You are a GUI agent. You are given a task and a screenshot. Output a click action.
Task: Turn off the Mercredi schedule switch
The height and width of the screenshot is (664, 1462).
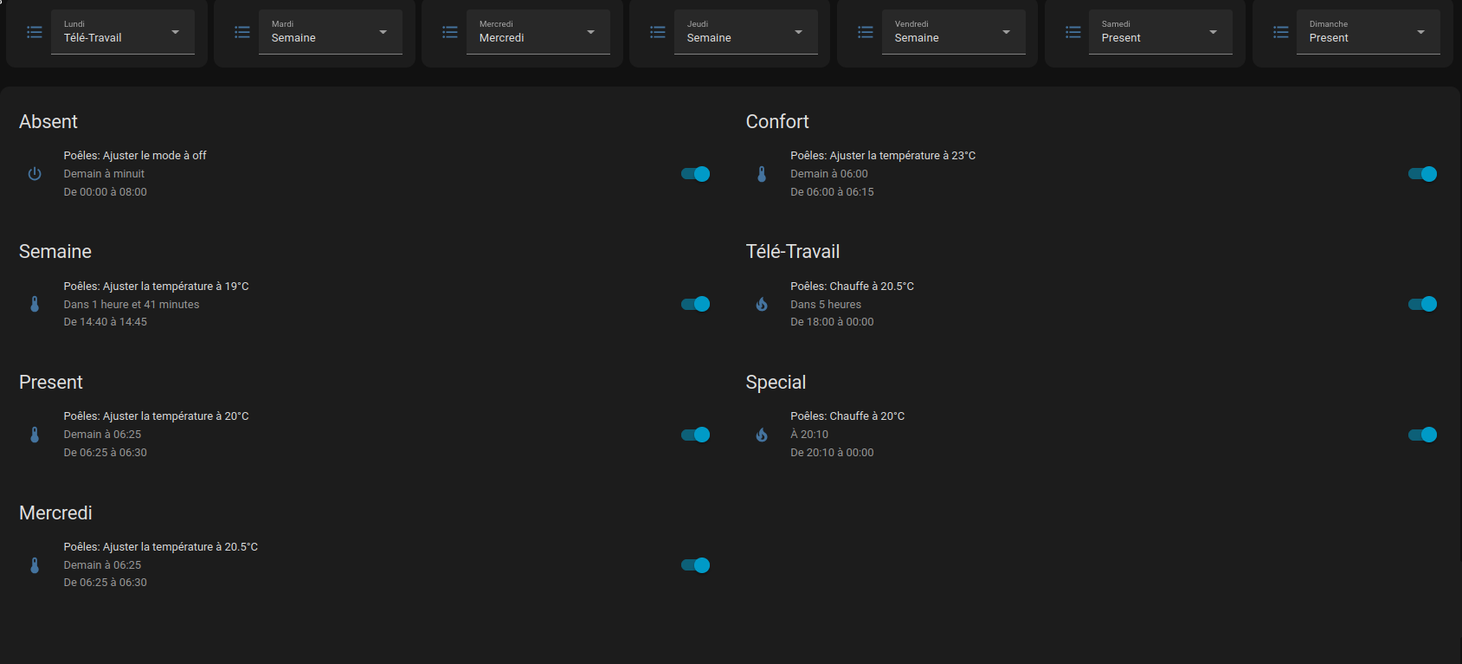[x=695, y=565]
